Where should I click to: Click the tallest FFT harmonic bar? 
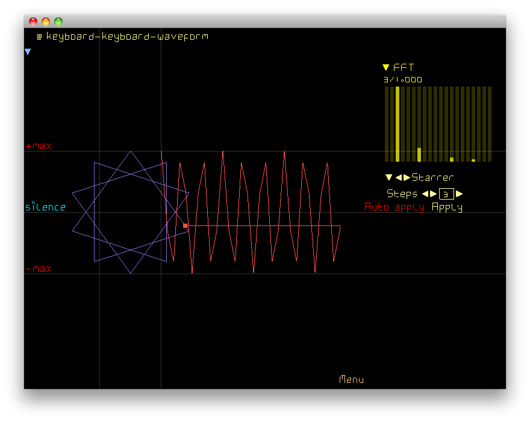397,124
